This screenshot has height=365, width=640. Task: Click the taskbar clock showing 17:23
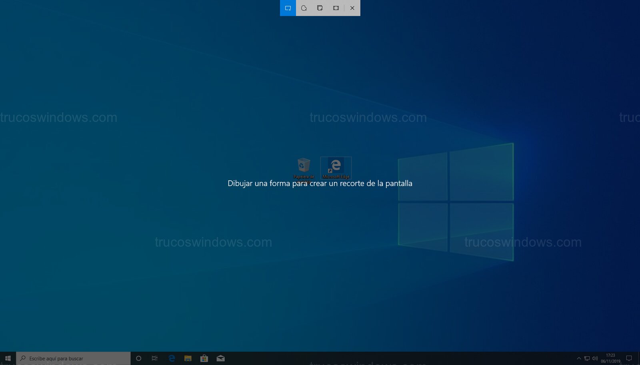pyautogui.click(x=610, y=358)
